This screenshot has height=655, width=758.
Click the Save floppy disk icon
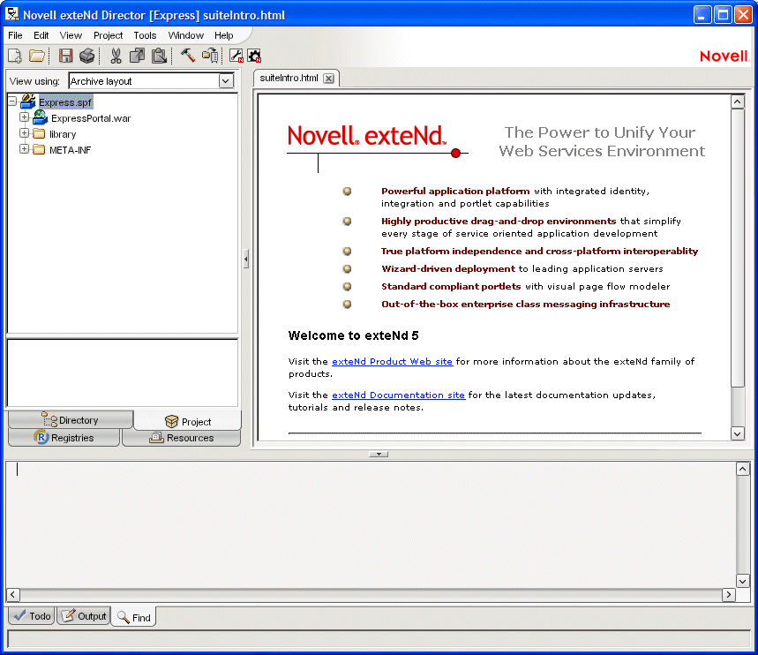[x=65, y=56]
